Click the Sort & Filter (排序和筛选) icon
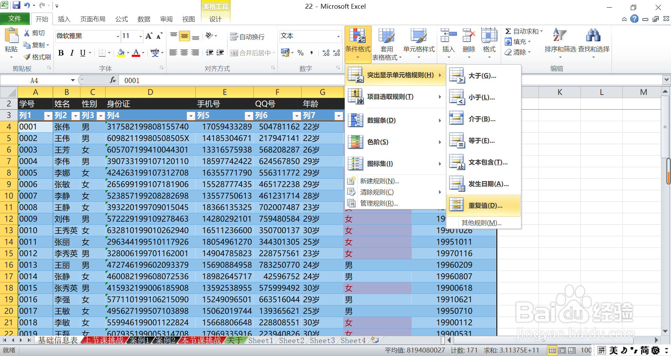 560,35
